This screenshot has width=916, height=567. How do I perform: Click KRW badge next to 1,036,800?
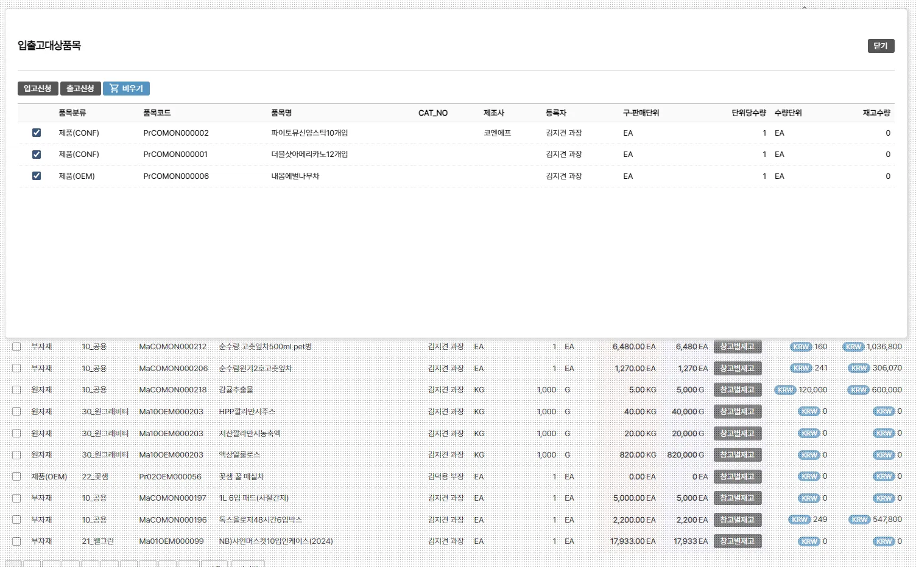coord(853,347)
